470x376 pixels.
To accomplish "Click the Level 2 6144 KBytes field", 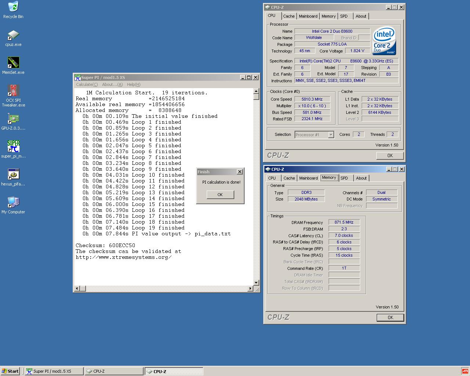I will click(380, 112).
